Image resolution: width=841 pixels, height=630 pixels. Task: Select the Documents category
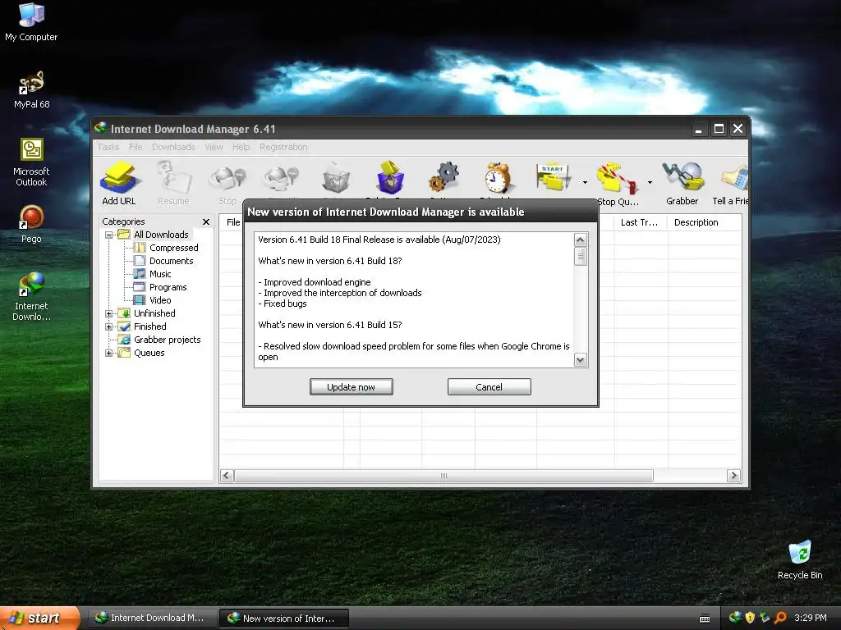point(171,261)
